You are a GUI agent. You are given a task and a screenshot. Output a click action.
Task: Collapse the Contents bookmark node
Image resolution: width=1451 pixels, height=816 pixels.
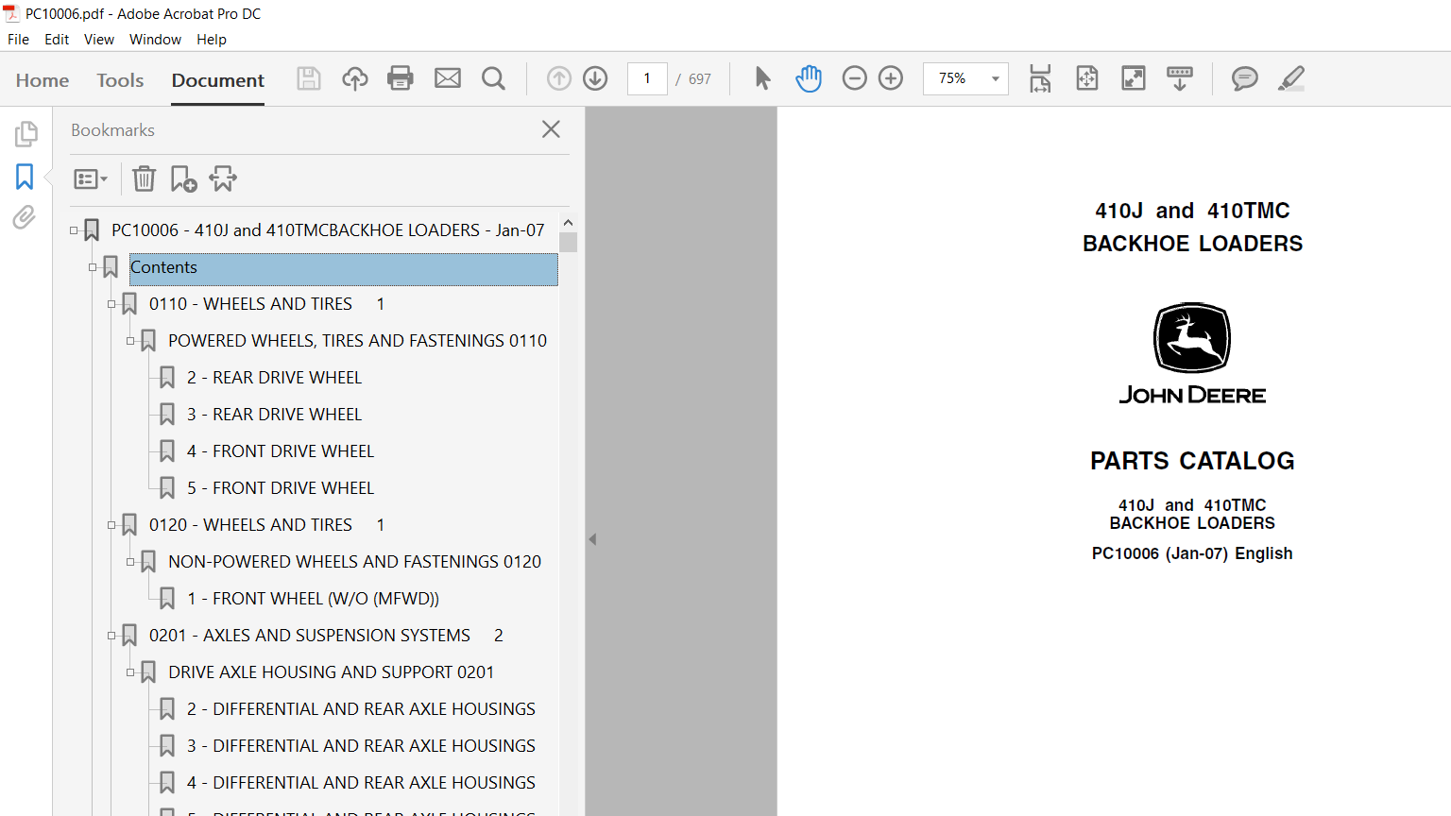click(93, 267)
